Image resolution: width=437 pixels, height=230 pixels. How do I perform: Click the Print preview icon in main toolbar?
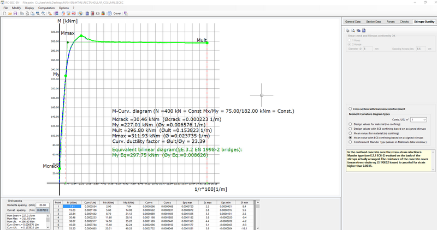27,13
